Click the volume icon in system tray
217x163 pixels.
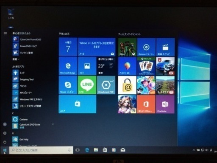pyautogui.click(x=206, y=150)
